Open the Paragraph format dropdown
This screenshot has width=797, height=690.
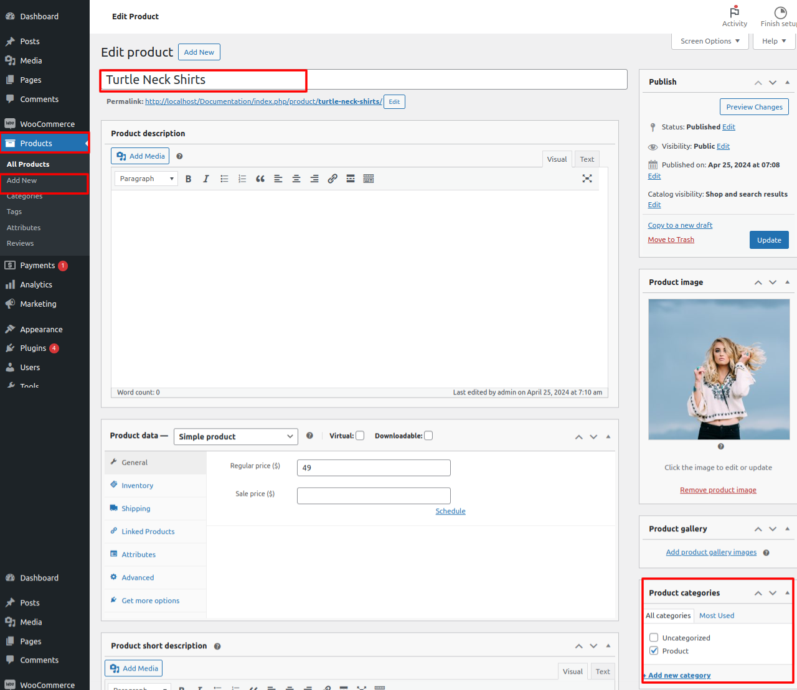pyautogui.click(x=146, y=179)
